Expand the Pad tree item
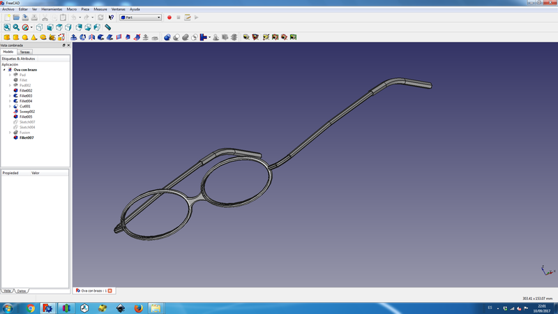 10,75
